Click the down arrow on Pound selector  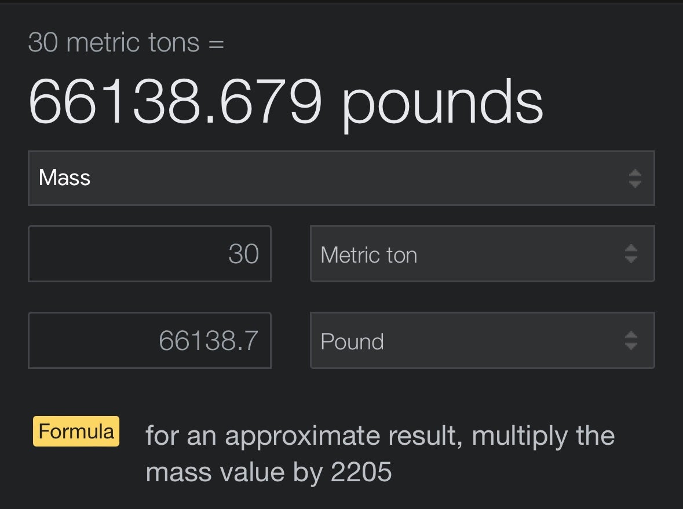[631, 346]
